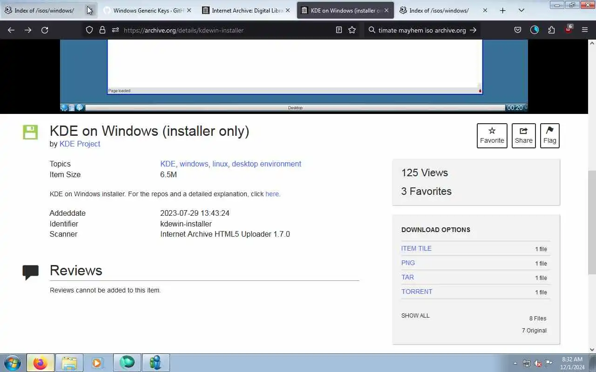Open the linux topic link
The width and height of the screenshot is (596, 372).
point(220,164)
